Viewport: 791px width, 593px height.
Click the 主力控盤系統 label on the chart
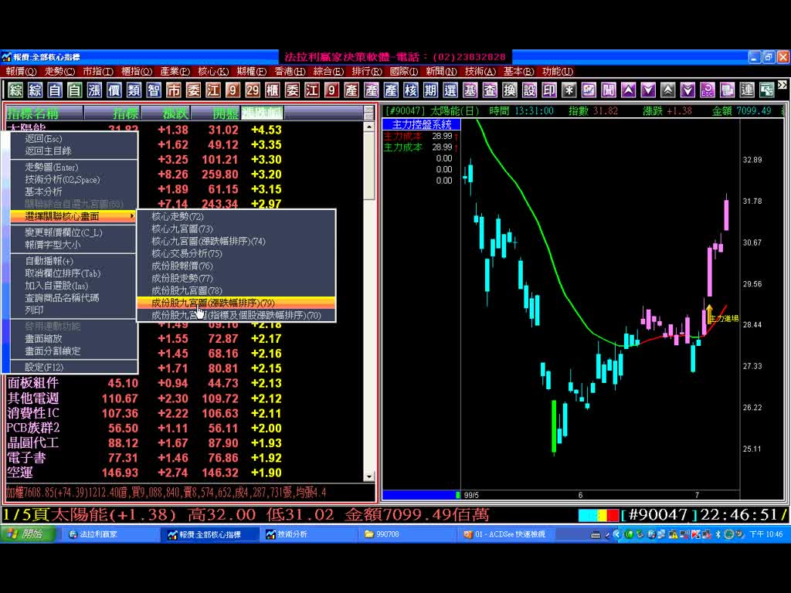pyautogui.click(x=421, y=124)
